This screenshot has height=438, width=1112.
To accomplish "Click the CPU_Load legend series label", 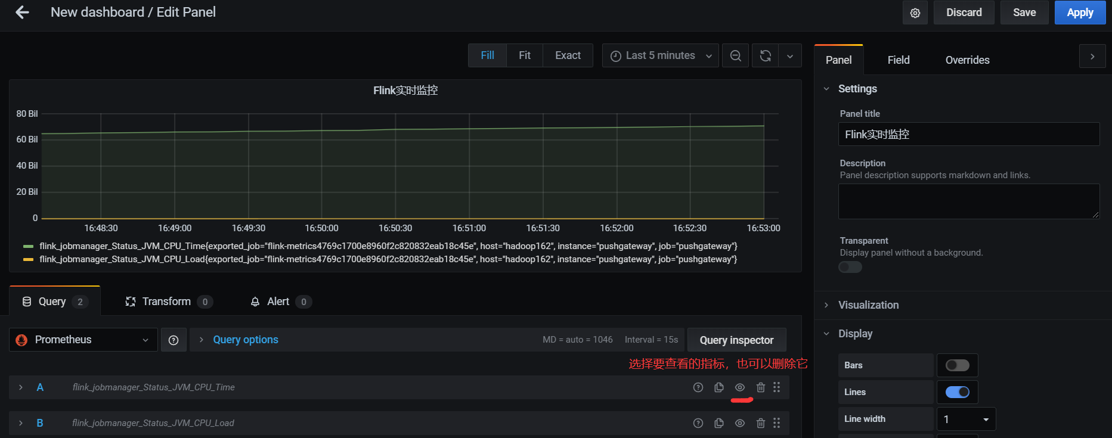I will 388,259.
